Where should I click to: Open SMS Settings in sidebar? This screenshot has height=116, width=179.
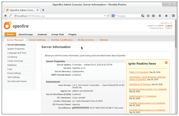point(14,77)
